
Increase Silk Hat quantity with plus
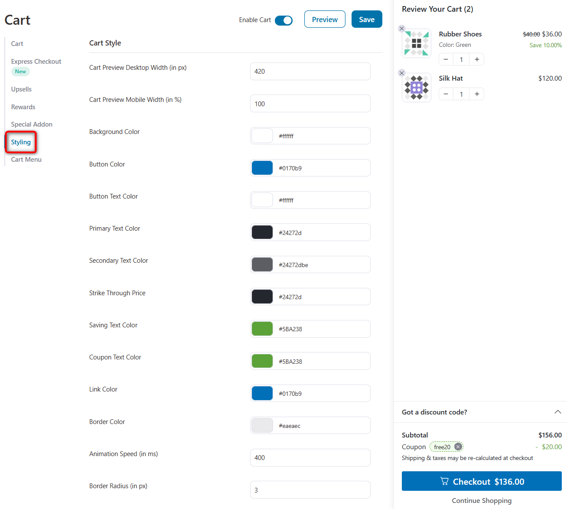point(477,94)
